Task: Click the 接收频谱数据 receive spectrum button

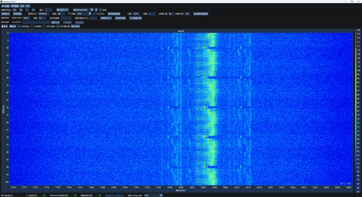Action: [x=114, y=14]
